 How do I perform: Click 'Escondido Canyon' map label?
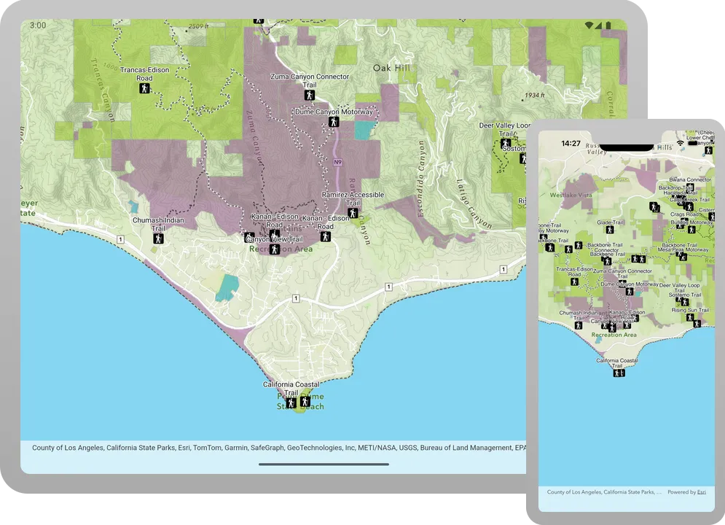pyautogui.click(x=420, y=179)
